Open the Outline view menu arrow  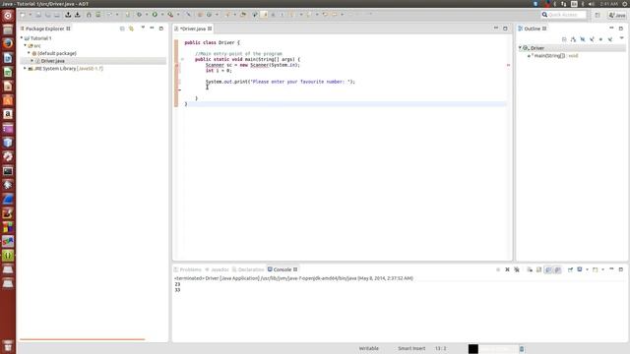pos(621,38)
